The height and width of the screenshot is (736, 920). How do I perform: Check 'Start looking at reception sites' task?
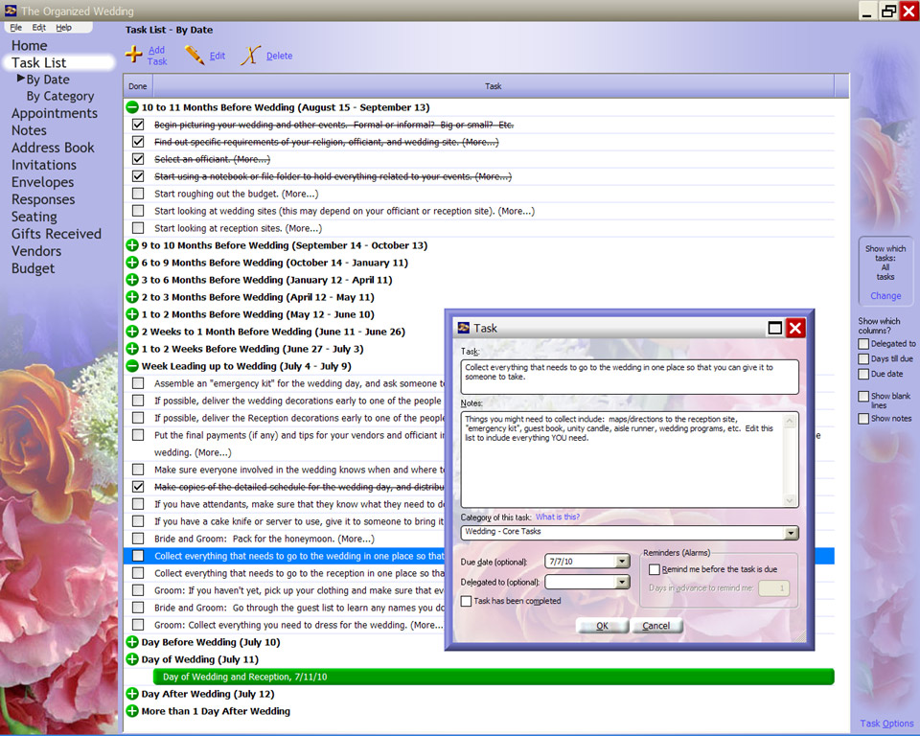[138, 228]
